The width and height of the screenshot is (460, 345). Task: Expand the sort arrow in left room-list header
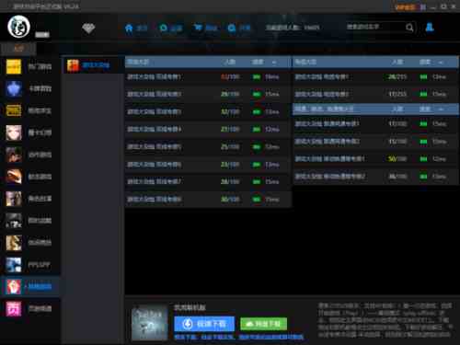(x=274, y=63)
